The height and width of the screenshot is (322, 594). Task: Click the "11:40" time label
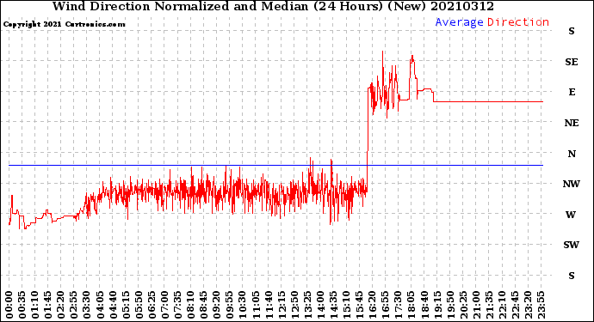pos(269,305)
